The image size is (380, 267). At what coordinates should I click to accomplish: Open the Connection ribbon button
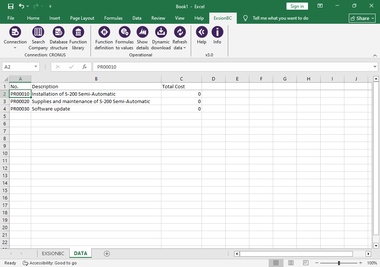click(15, 37)
